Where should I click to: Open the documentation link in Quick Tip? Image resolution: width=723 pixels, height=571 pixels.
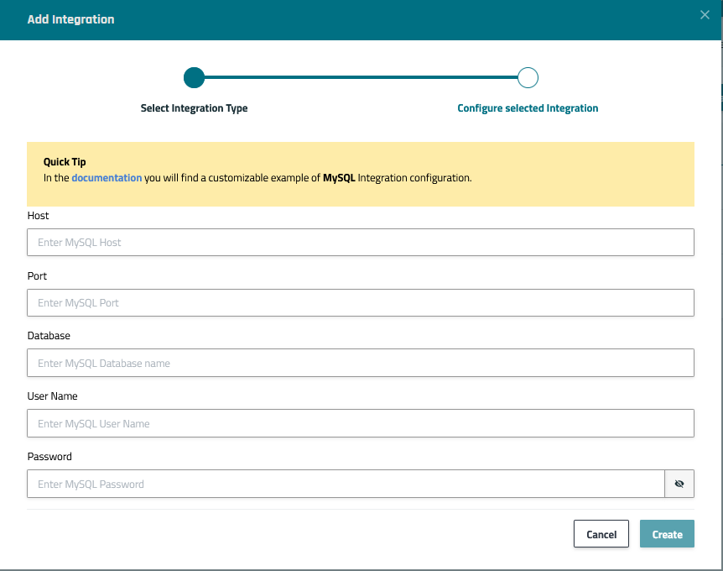107,178
